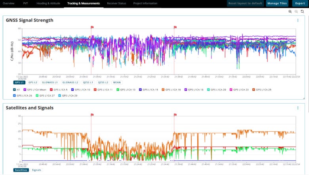Show the MEAN signal filter
The image size is (309, 175).
(x=117, y=83)
